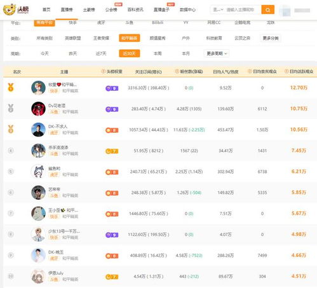Open the blurred user avatar in header
The width and height of the screenshot is (317, 288).
[x=285, y=10]
